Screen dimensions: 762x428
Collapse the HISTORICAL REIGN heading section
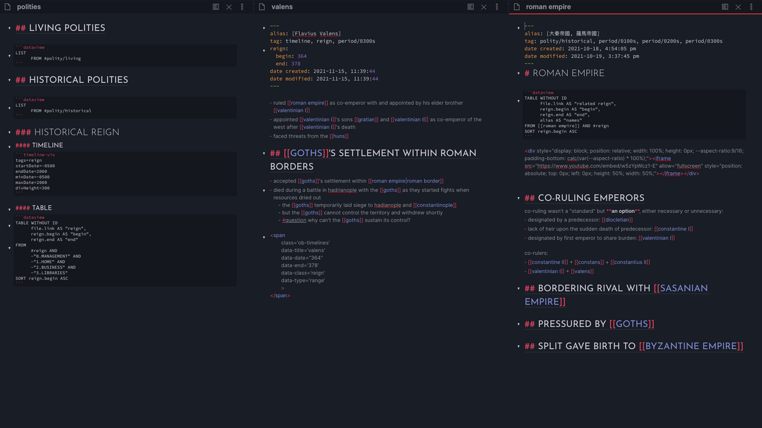[9, 132]
